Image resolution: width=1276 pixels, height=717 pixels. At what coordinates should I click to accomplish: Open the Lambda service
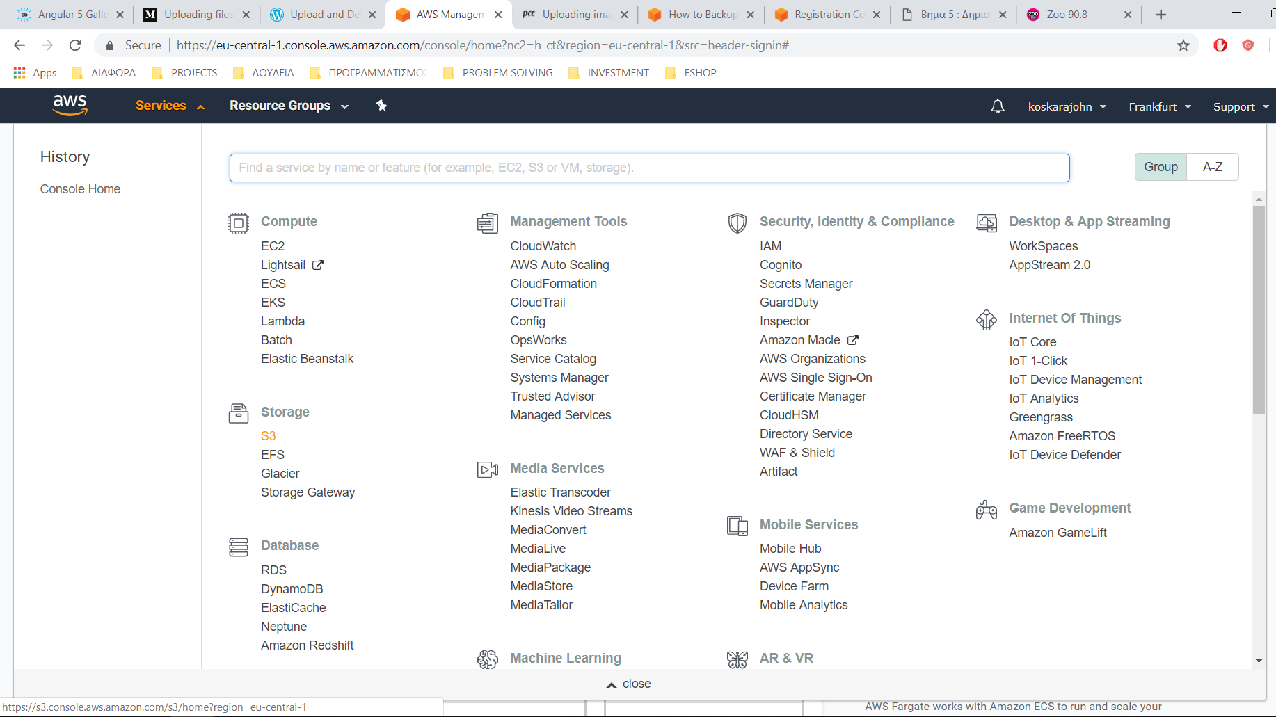click(x=282, y=321)
